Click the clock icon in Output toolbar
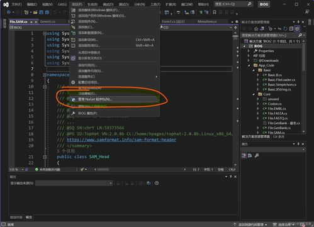 coord(157,183)
